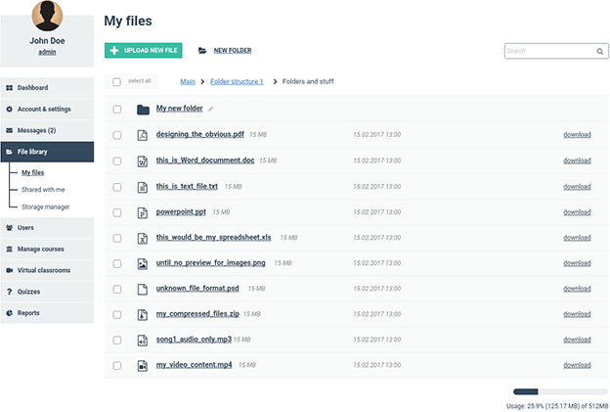Click the Word document file icon
The image size is (610, 412).
coord(142,160)
